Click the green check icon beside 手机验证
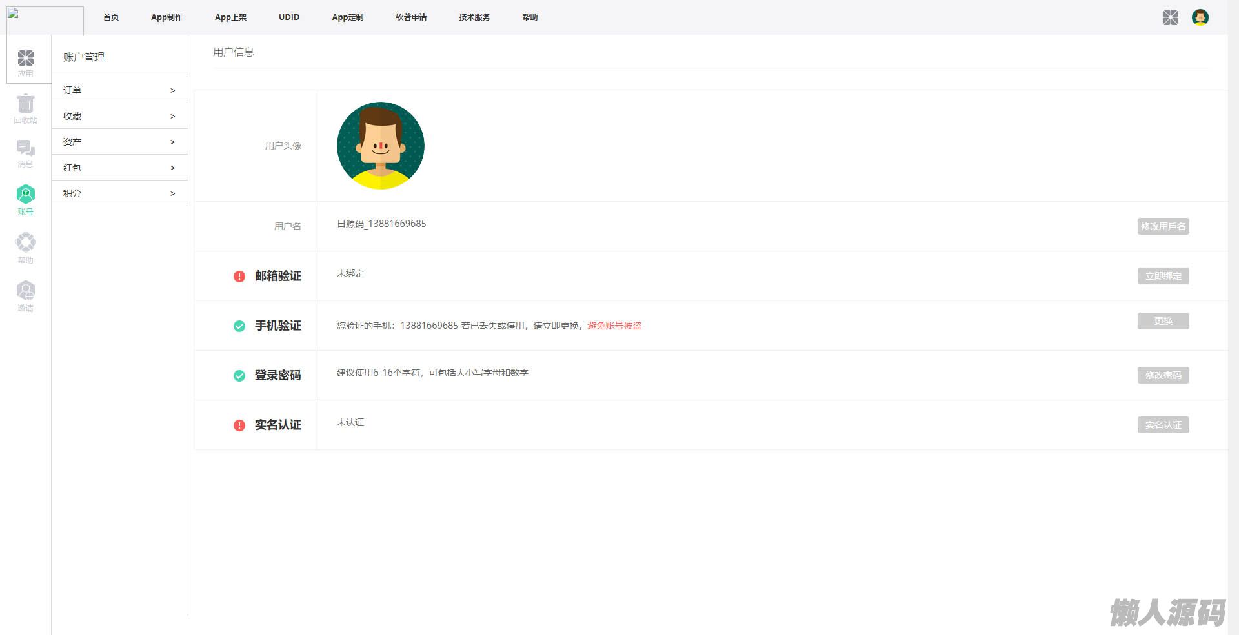 tap(239, 326)
